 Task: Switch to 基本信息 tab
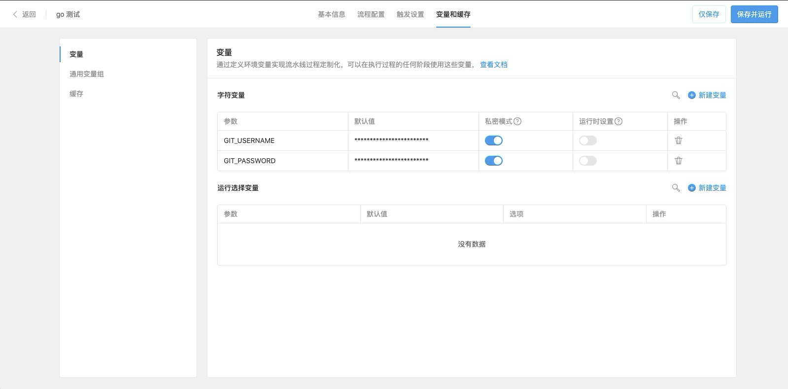[332, 14]
